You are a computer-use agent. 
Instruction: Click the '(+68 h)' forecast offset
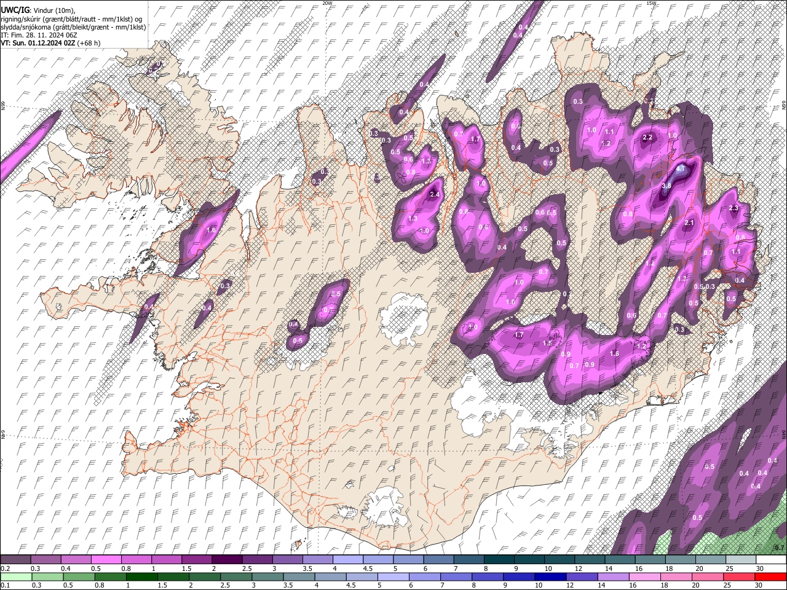pyautogui.click(x=89, y=43)
